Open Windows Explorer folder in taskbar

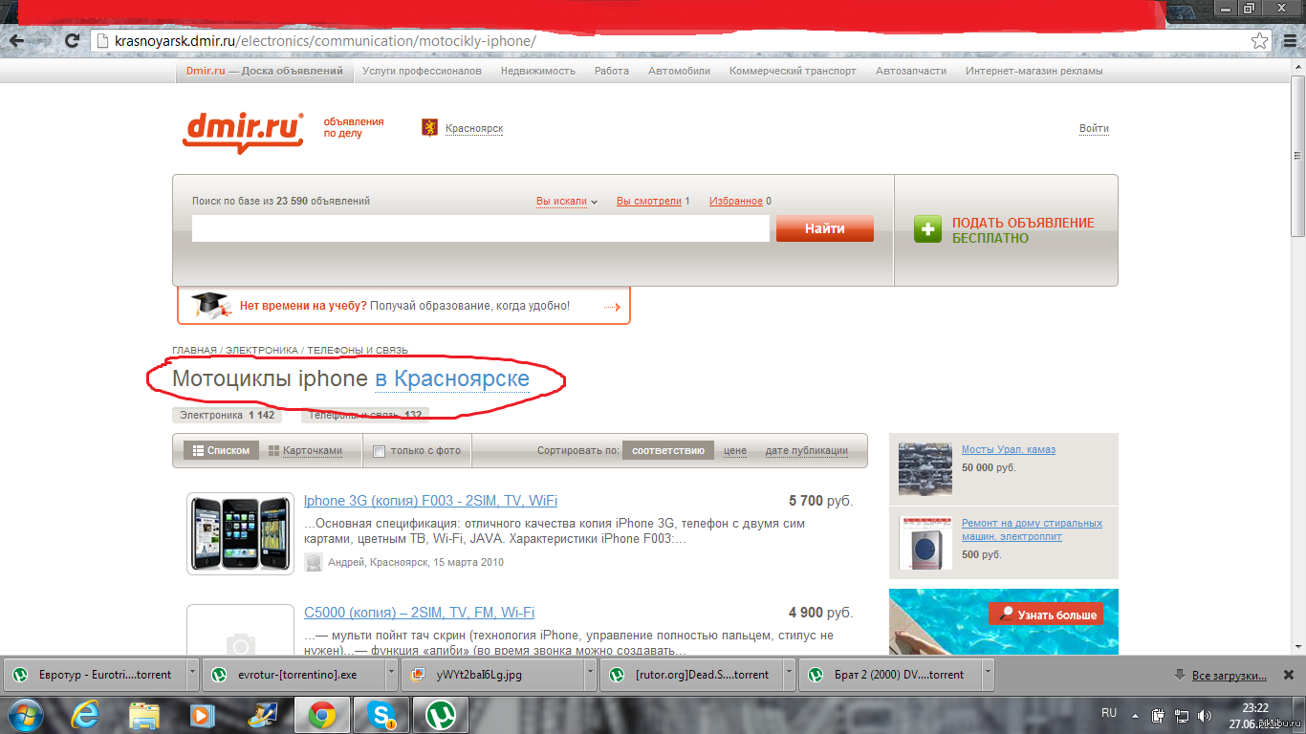coord(144,714)
